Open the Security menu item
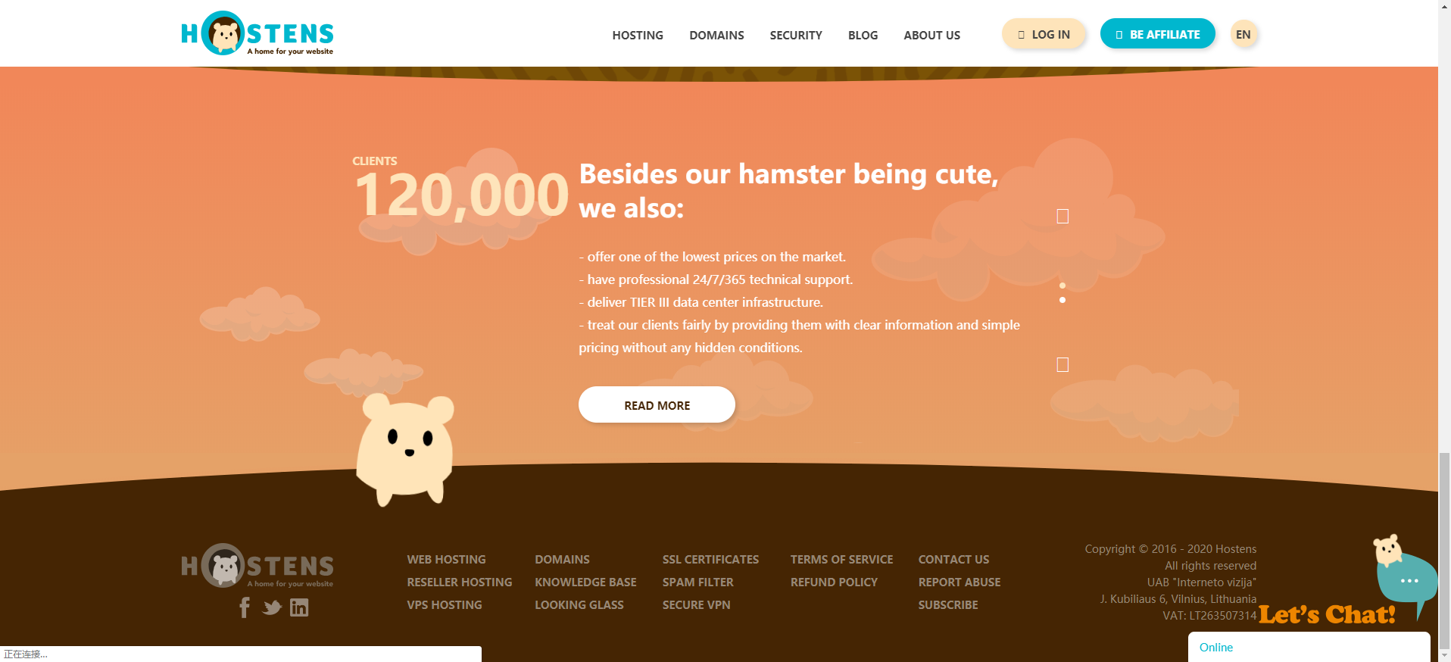The height and width of the screenshot is (662, 1451). (x=796, y=35)
